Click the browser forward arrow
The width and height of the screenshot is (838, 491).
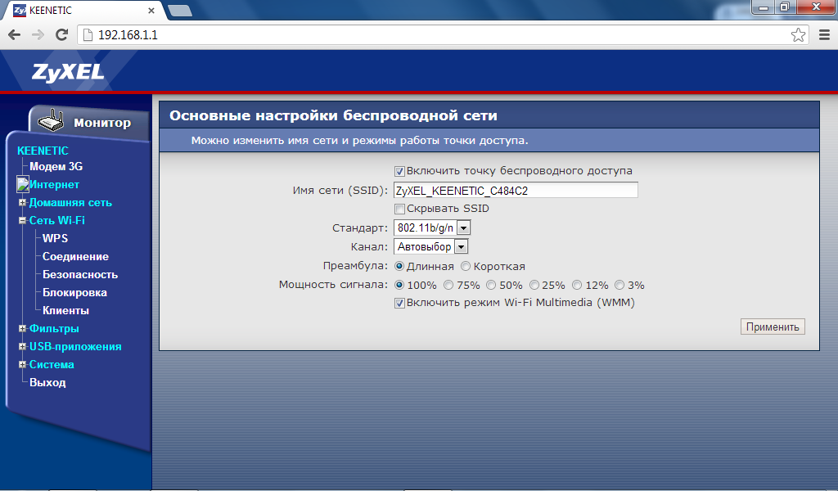click(x=38, y=35)
